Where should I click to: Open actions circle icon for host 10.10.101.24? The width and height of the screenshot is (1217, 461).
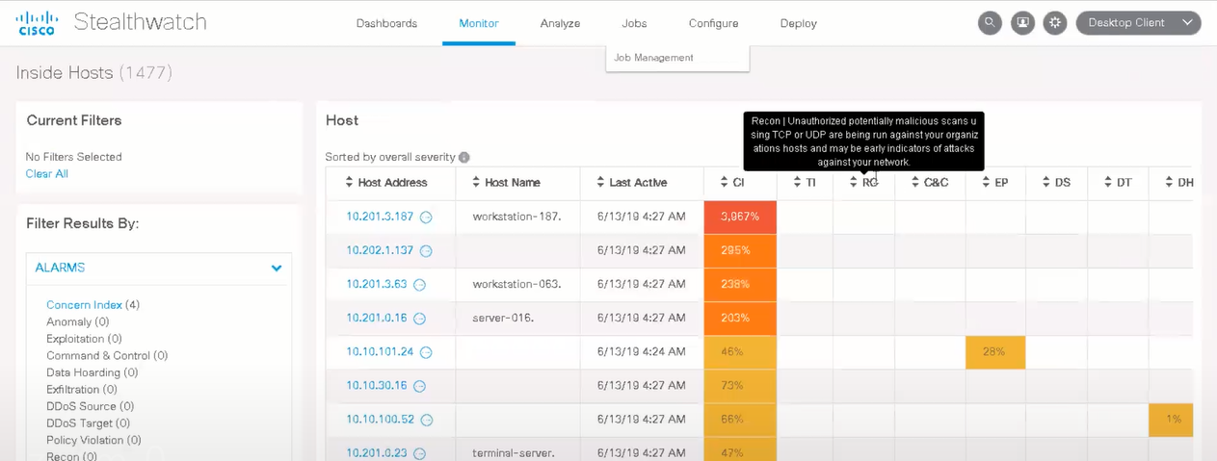click(x=426, y=352)
